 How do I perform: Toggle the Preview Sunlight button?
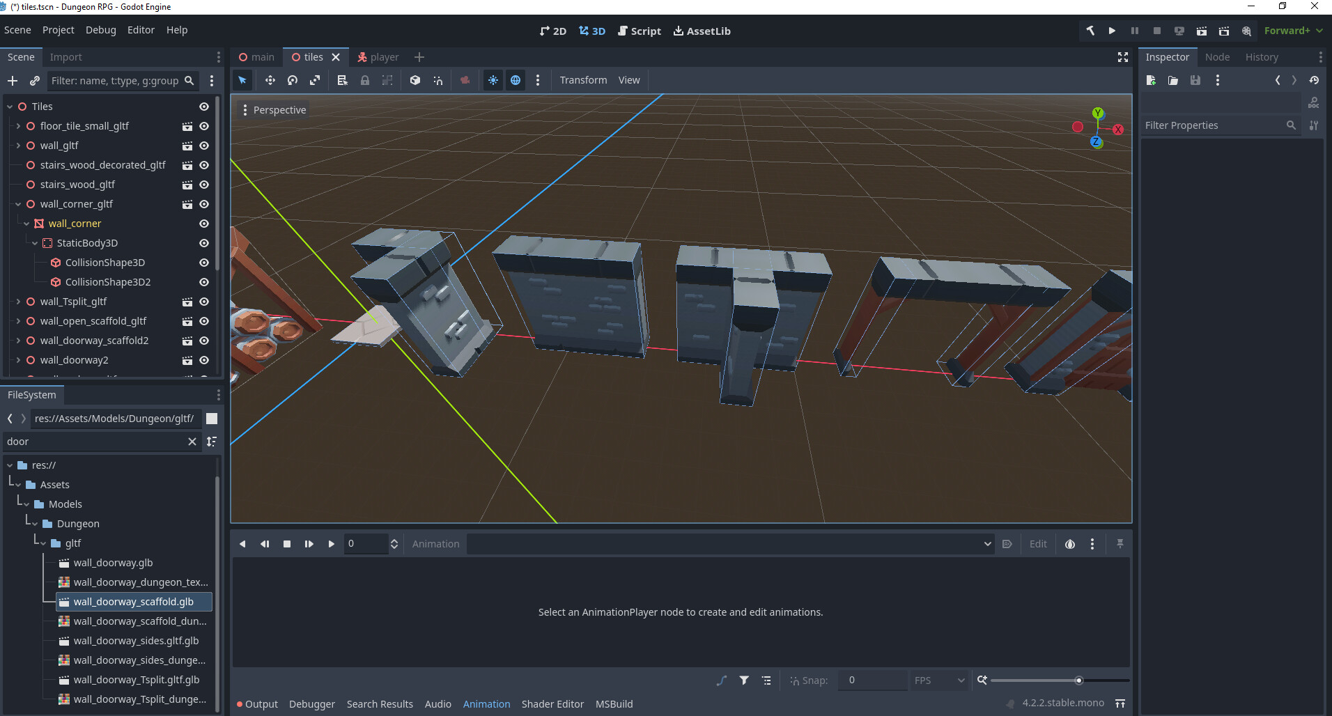[x=493, y=80]
